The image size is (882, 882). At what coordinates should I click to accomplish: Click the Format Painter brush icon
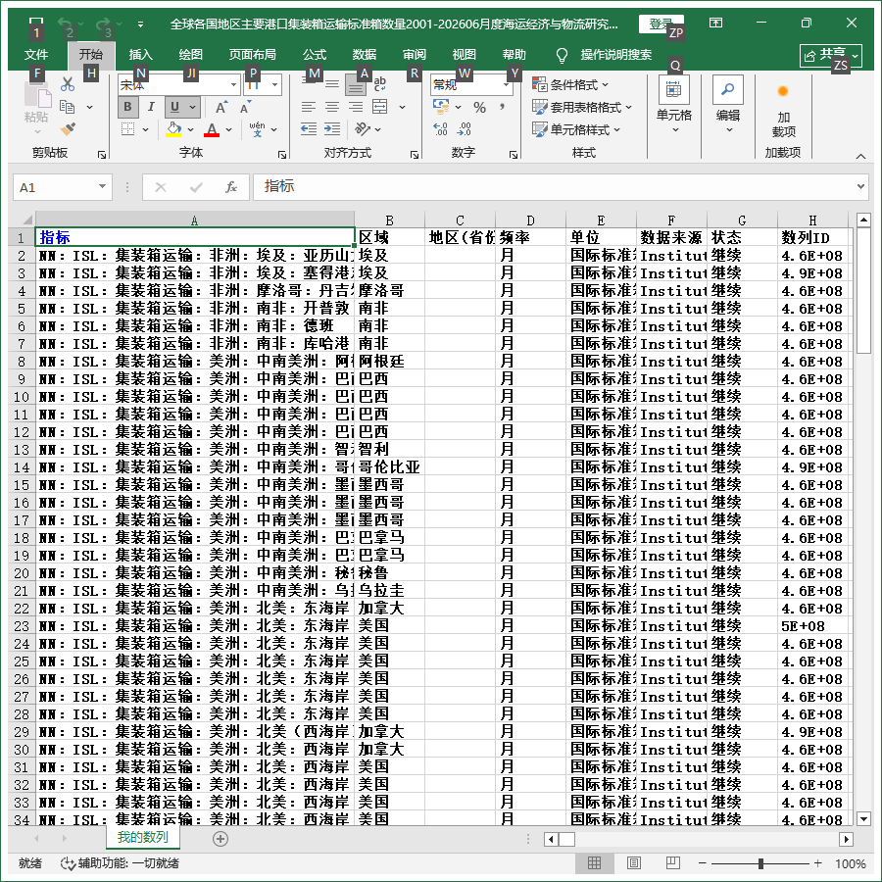tap(68, 129)
